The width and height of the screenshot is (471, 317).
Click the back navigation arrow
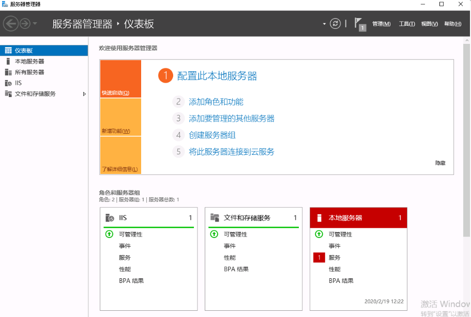click(11, 24)
